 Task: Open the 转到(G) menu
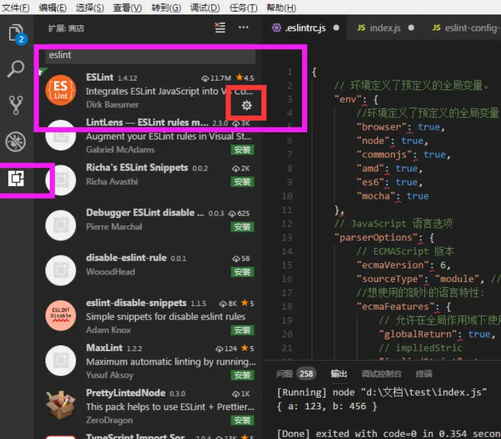[166, 7]
